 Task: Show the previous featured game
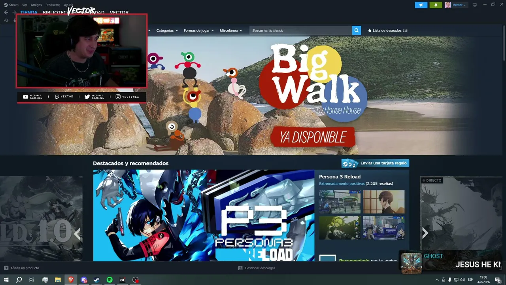click(77, 234)
